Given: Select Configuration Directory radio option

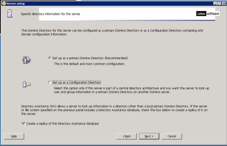Looking at the screenshot, I should 50,82.
